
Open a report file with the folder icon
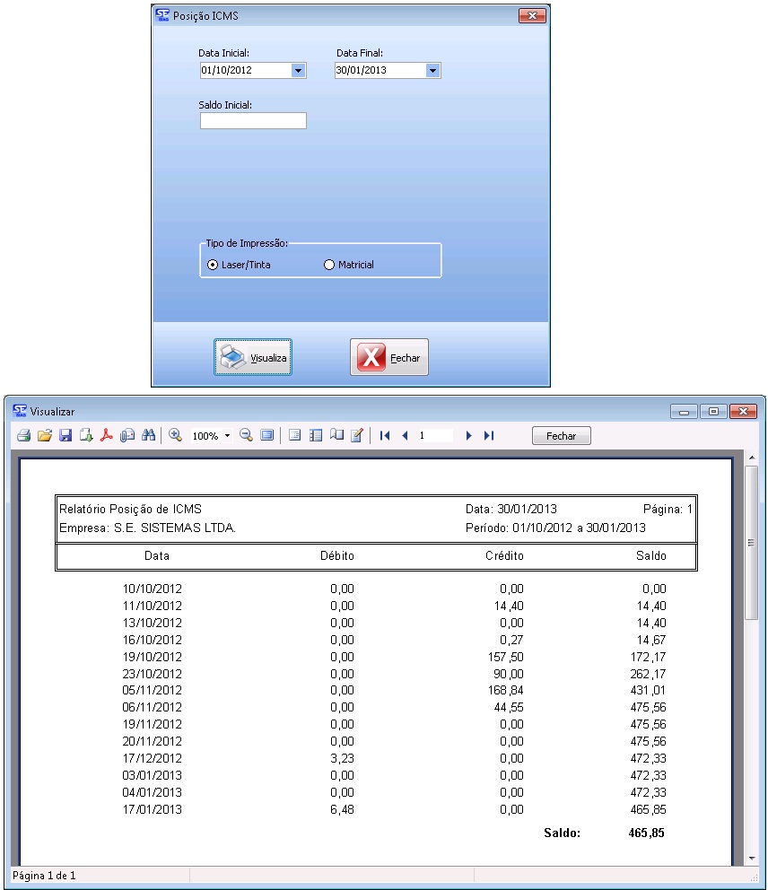45,435
